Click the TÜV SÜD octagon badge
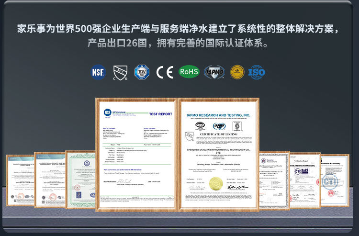 coord(142,72)
